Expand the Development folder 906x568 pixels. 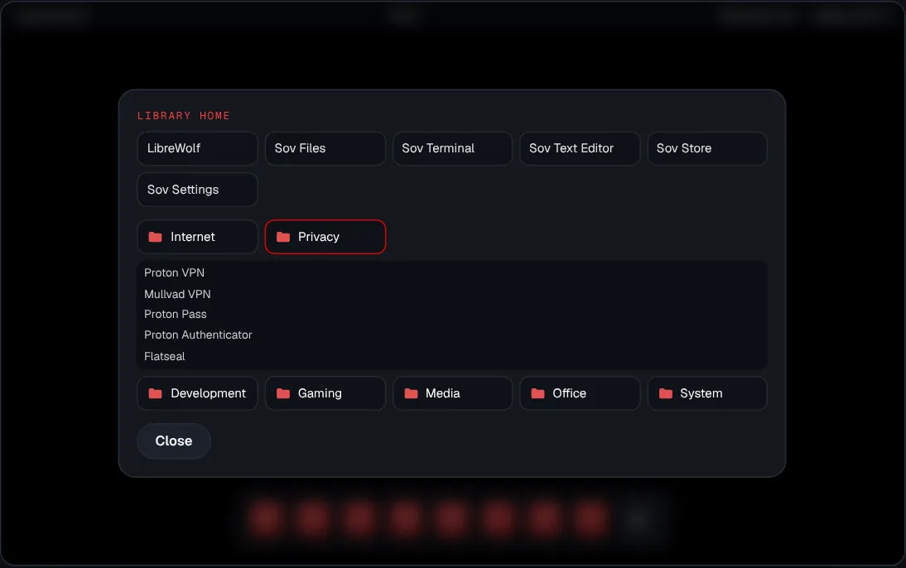coord(197,393)
